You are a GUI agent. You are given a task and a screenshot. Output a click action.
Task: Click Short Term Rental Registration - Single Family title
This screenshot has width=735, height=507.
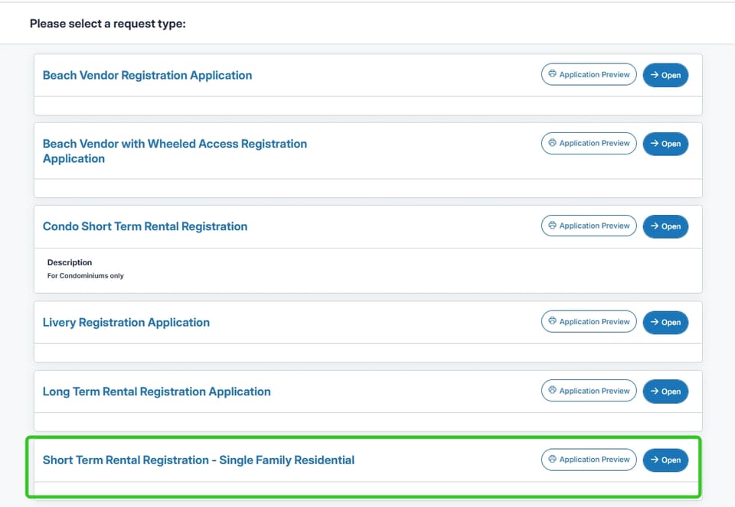[198, 460]
